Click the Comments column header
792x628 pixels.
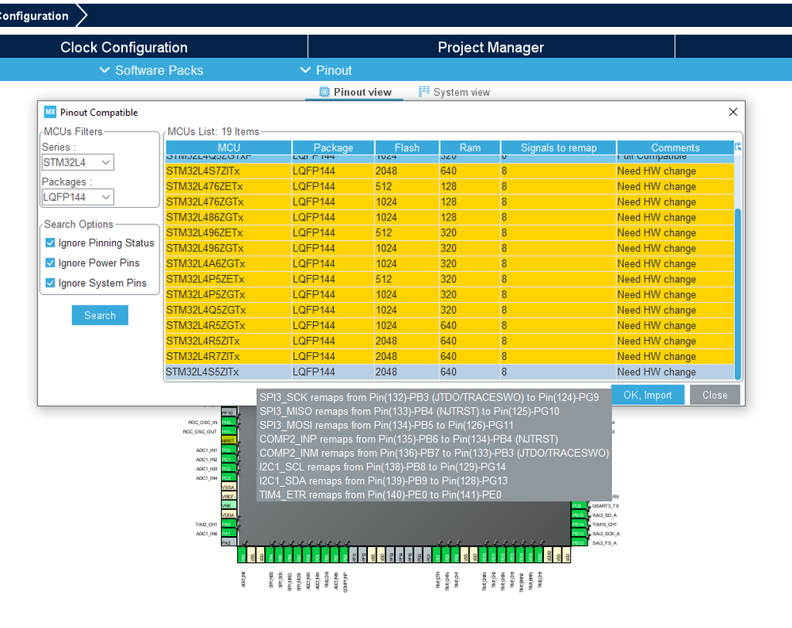(675, 147)
